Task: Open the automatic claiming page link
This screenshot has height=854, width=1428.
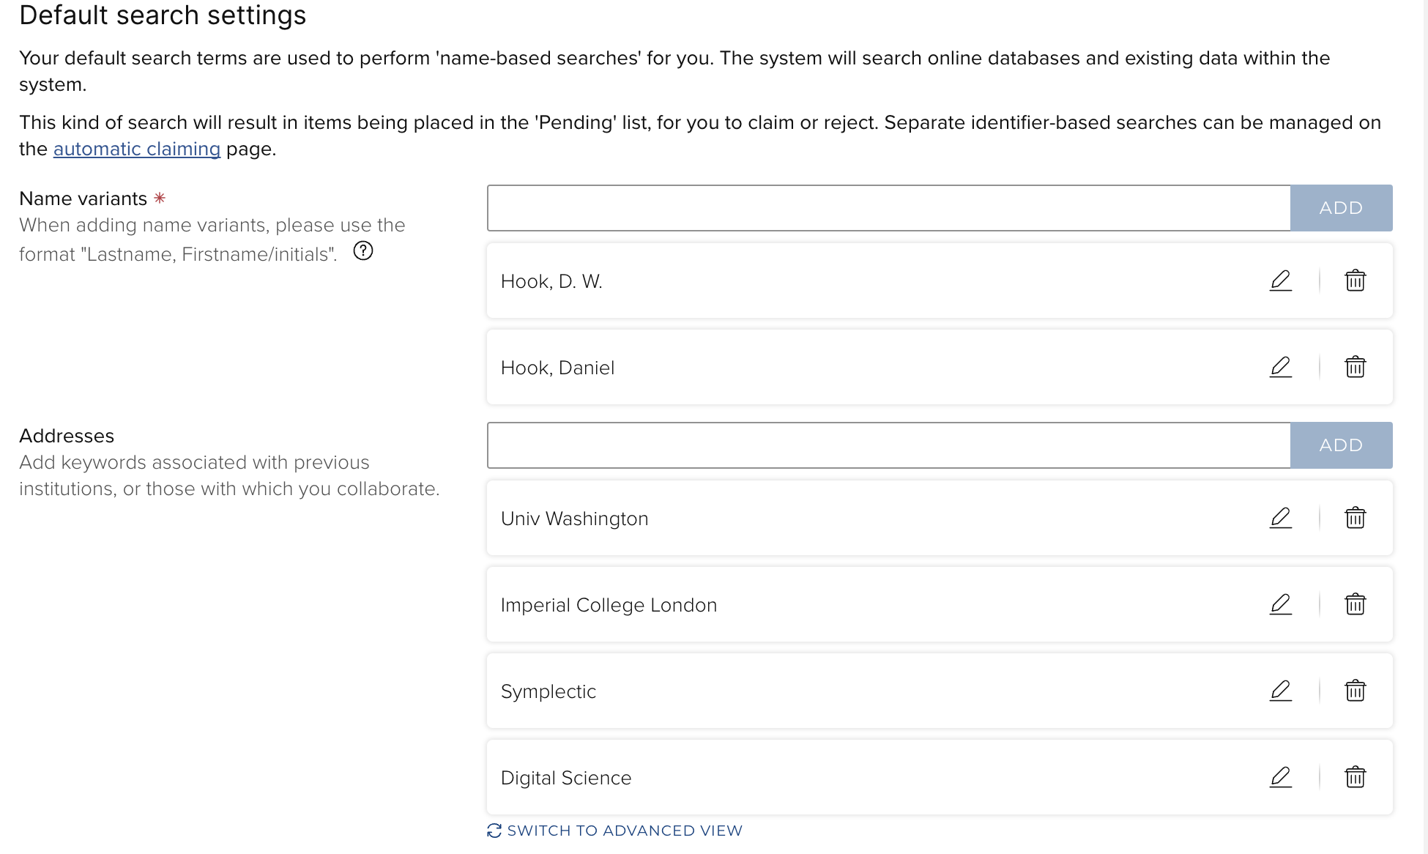Action: pos(137,149)
